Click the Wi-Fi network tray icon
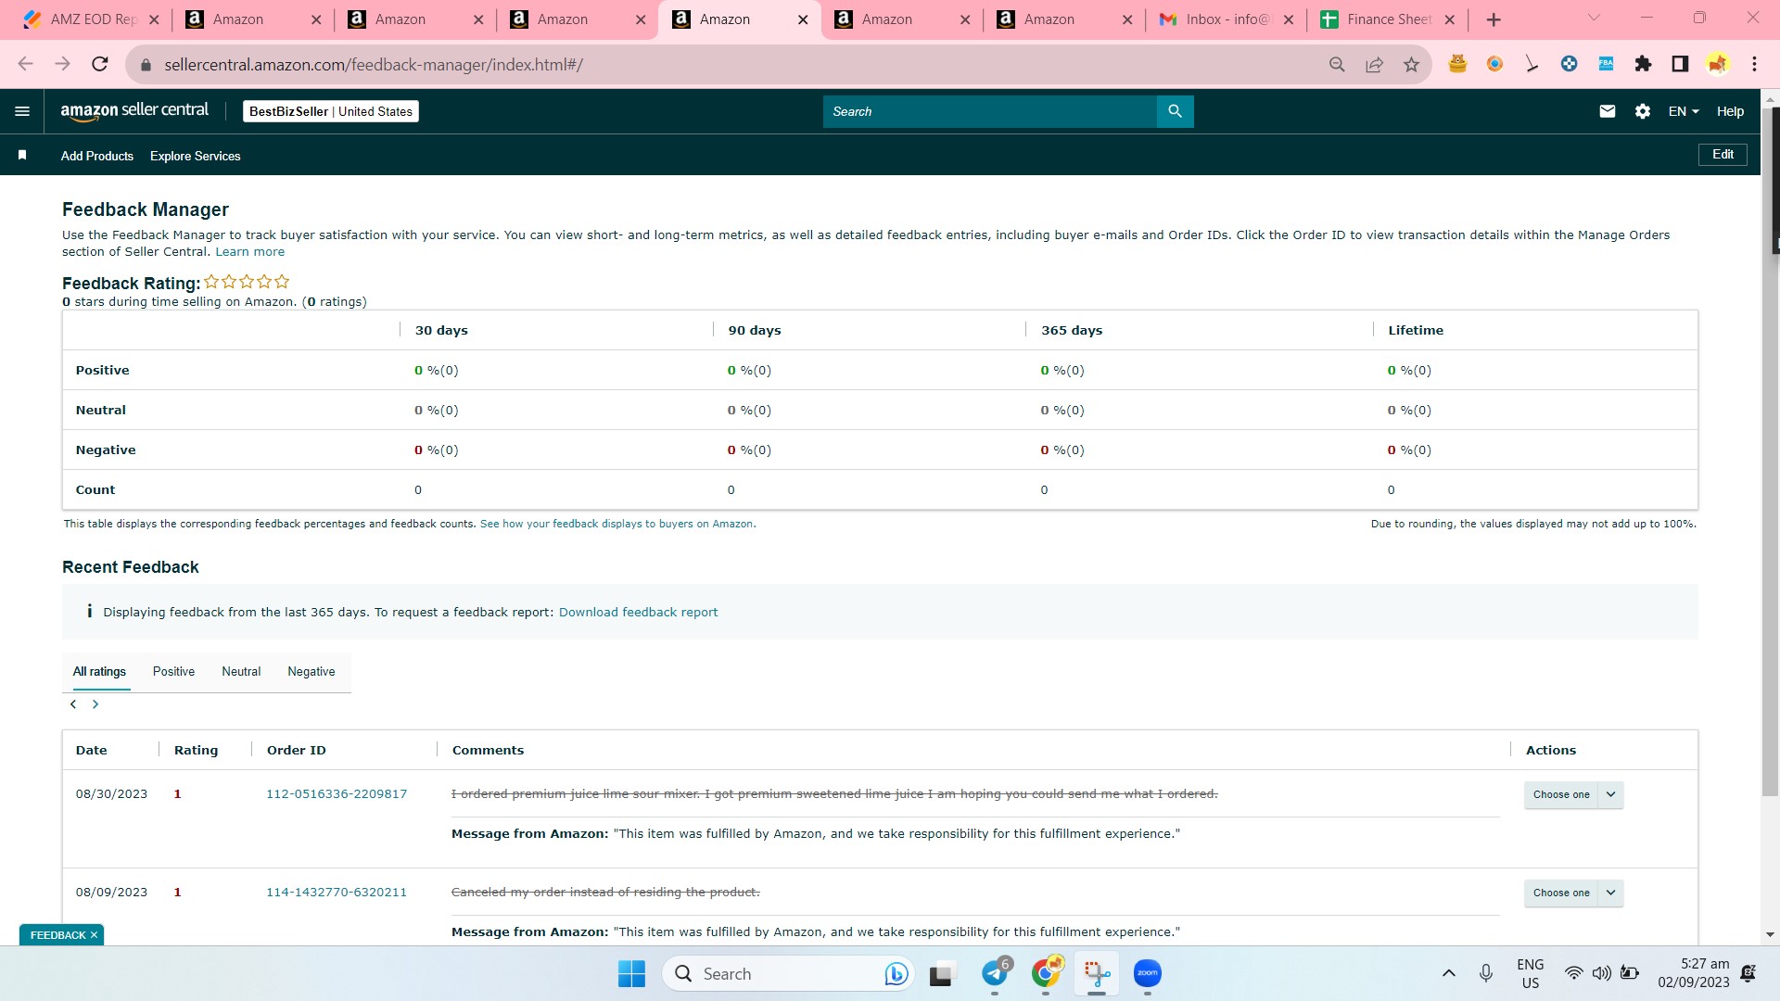Image resolution: width=1780 pixels, height=1001 pixels. click(1573, 973)
